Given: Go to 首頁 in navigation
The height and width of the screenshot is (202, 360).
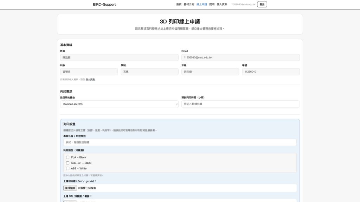Looking at the screenshot, I should coord(179,4).
